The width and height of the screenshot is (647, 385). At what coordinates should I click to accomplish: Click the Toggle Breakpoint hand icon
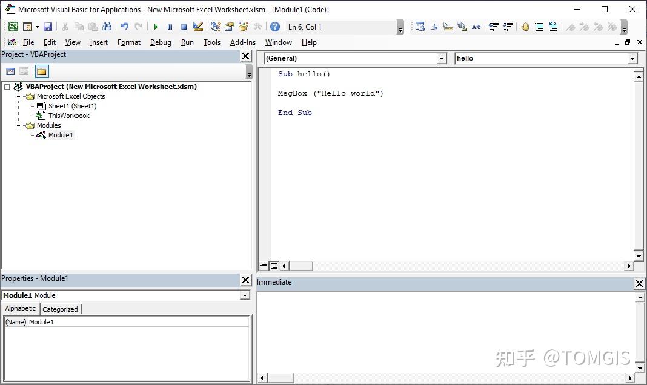(x=525, y=27)
